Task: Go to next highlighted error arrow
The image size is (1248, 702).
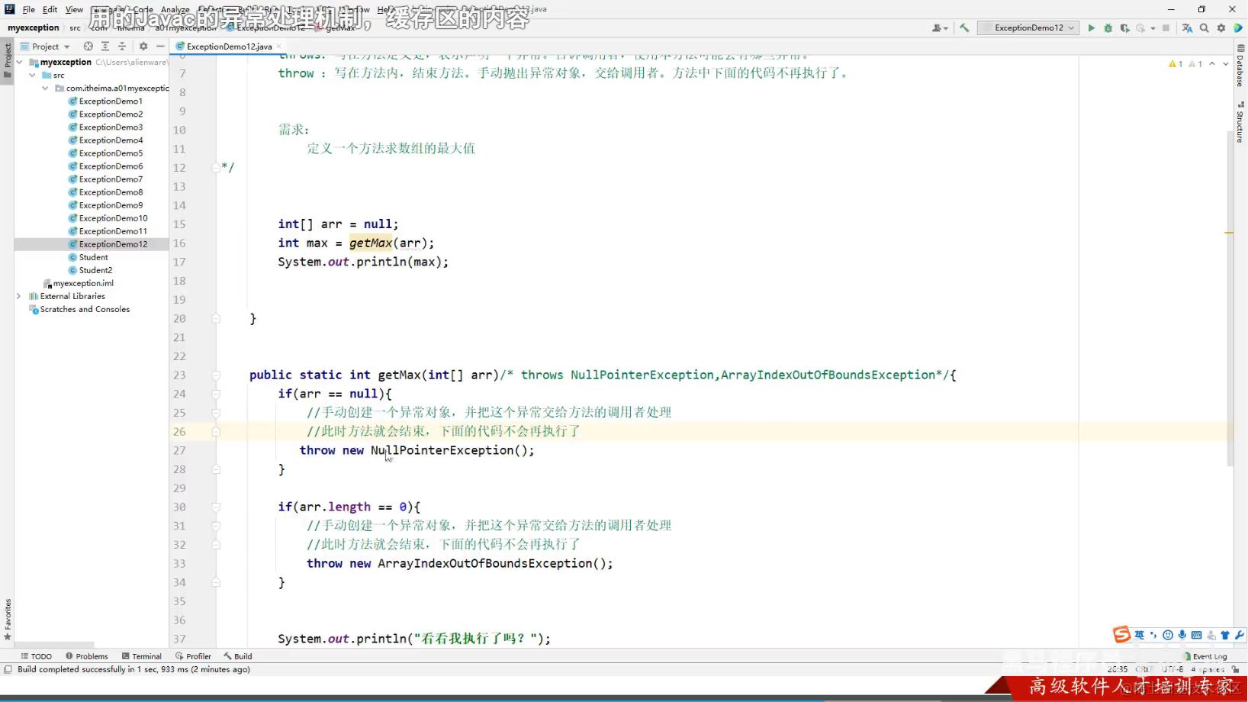Action: click(1225, 64)
